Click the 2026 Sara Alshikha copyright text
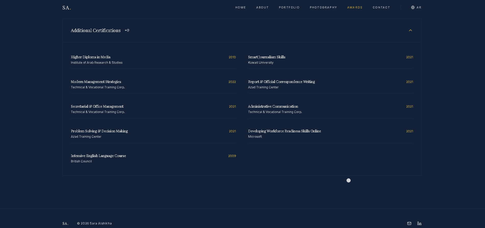This screenshot has height=228, width=485. pos(94,223)
